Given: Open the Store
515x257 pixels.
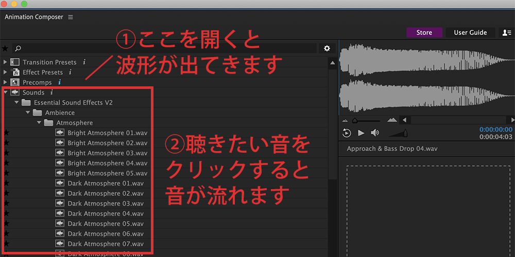Looking at the screenshot, I should coord(424,32).
